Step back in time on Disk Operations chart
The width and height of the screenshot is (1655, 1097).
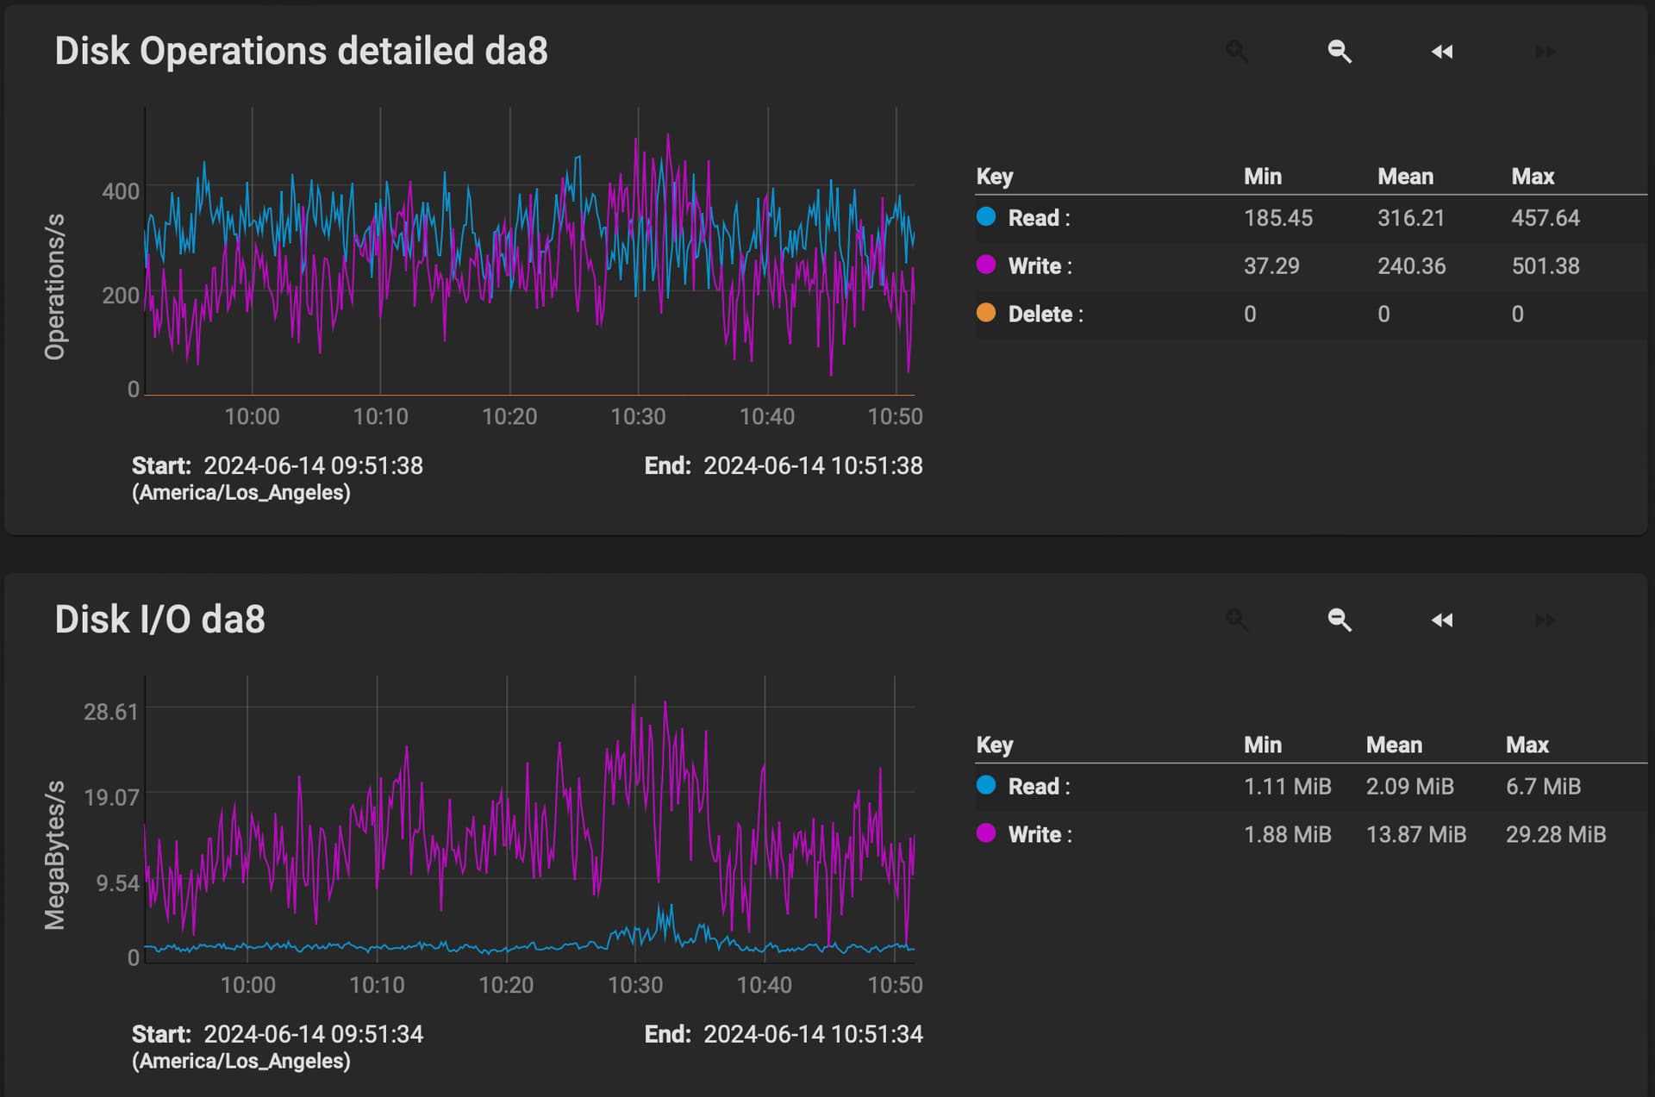(1442, 52)
